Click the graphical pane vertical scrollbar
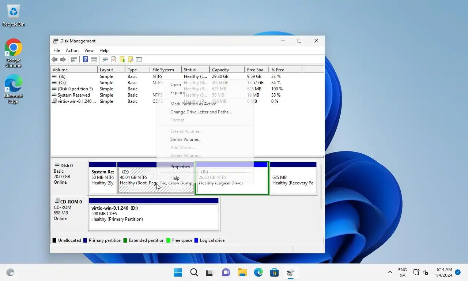The height and width of the screenshot is (281, 468). 321,187
